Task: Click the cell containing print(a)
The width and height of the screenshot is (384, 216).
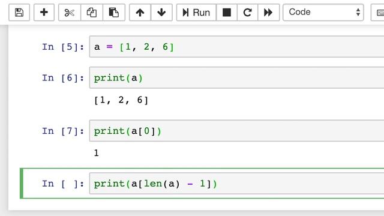Action: pos(236,77)
